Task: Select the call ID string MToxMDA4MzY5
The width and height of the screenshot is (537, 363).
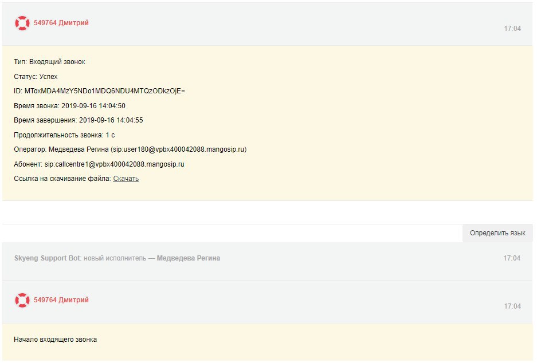Action: (104, 91)
